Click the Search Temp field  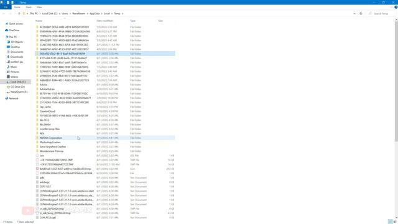click(382, 14)
